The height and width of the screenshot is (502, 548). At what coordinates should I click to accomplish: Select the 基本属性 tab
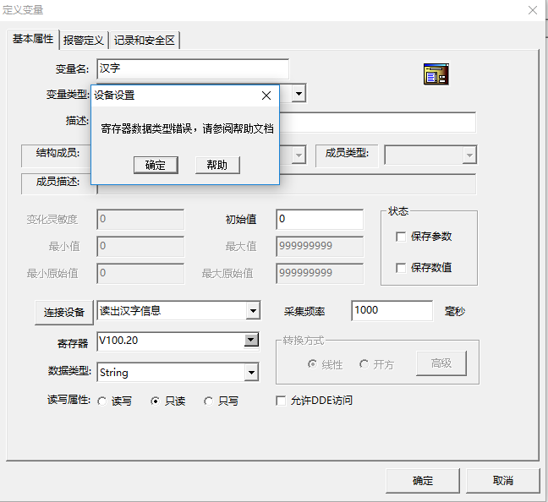33,40
